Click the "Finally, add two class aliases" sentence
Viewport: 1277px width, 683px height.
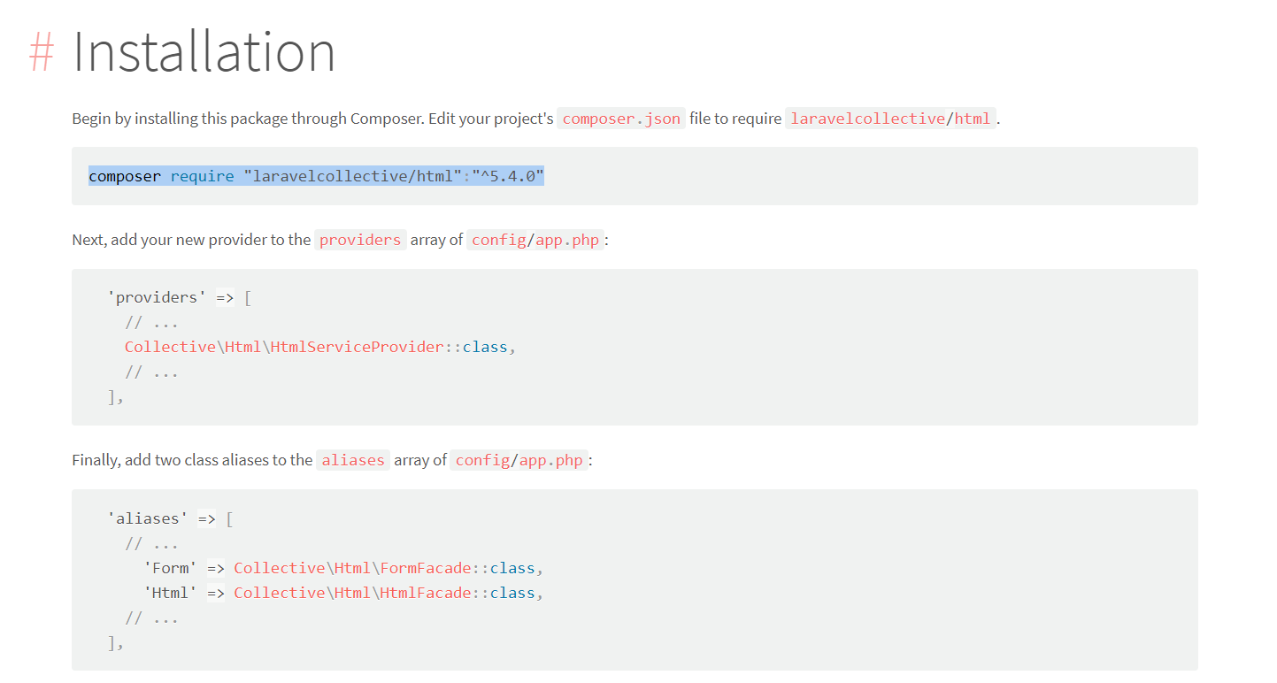[333, 460]
